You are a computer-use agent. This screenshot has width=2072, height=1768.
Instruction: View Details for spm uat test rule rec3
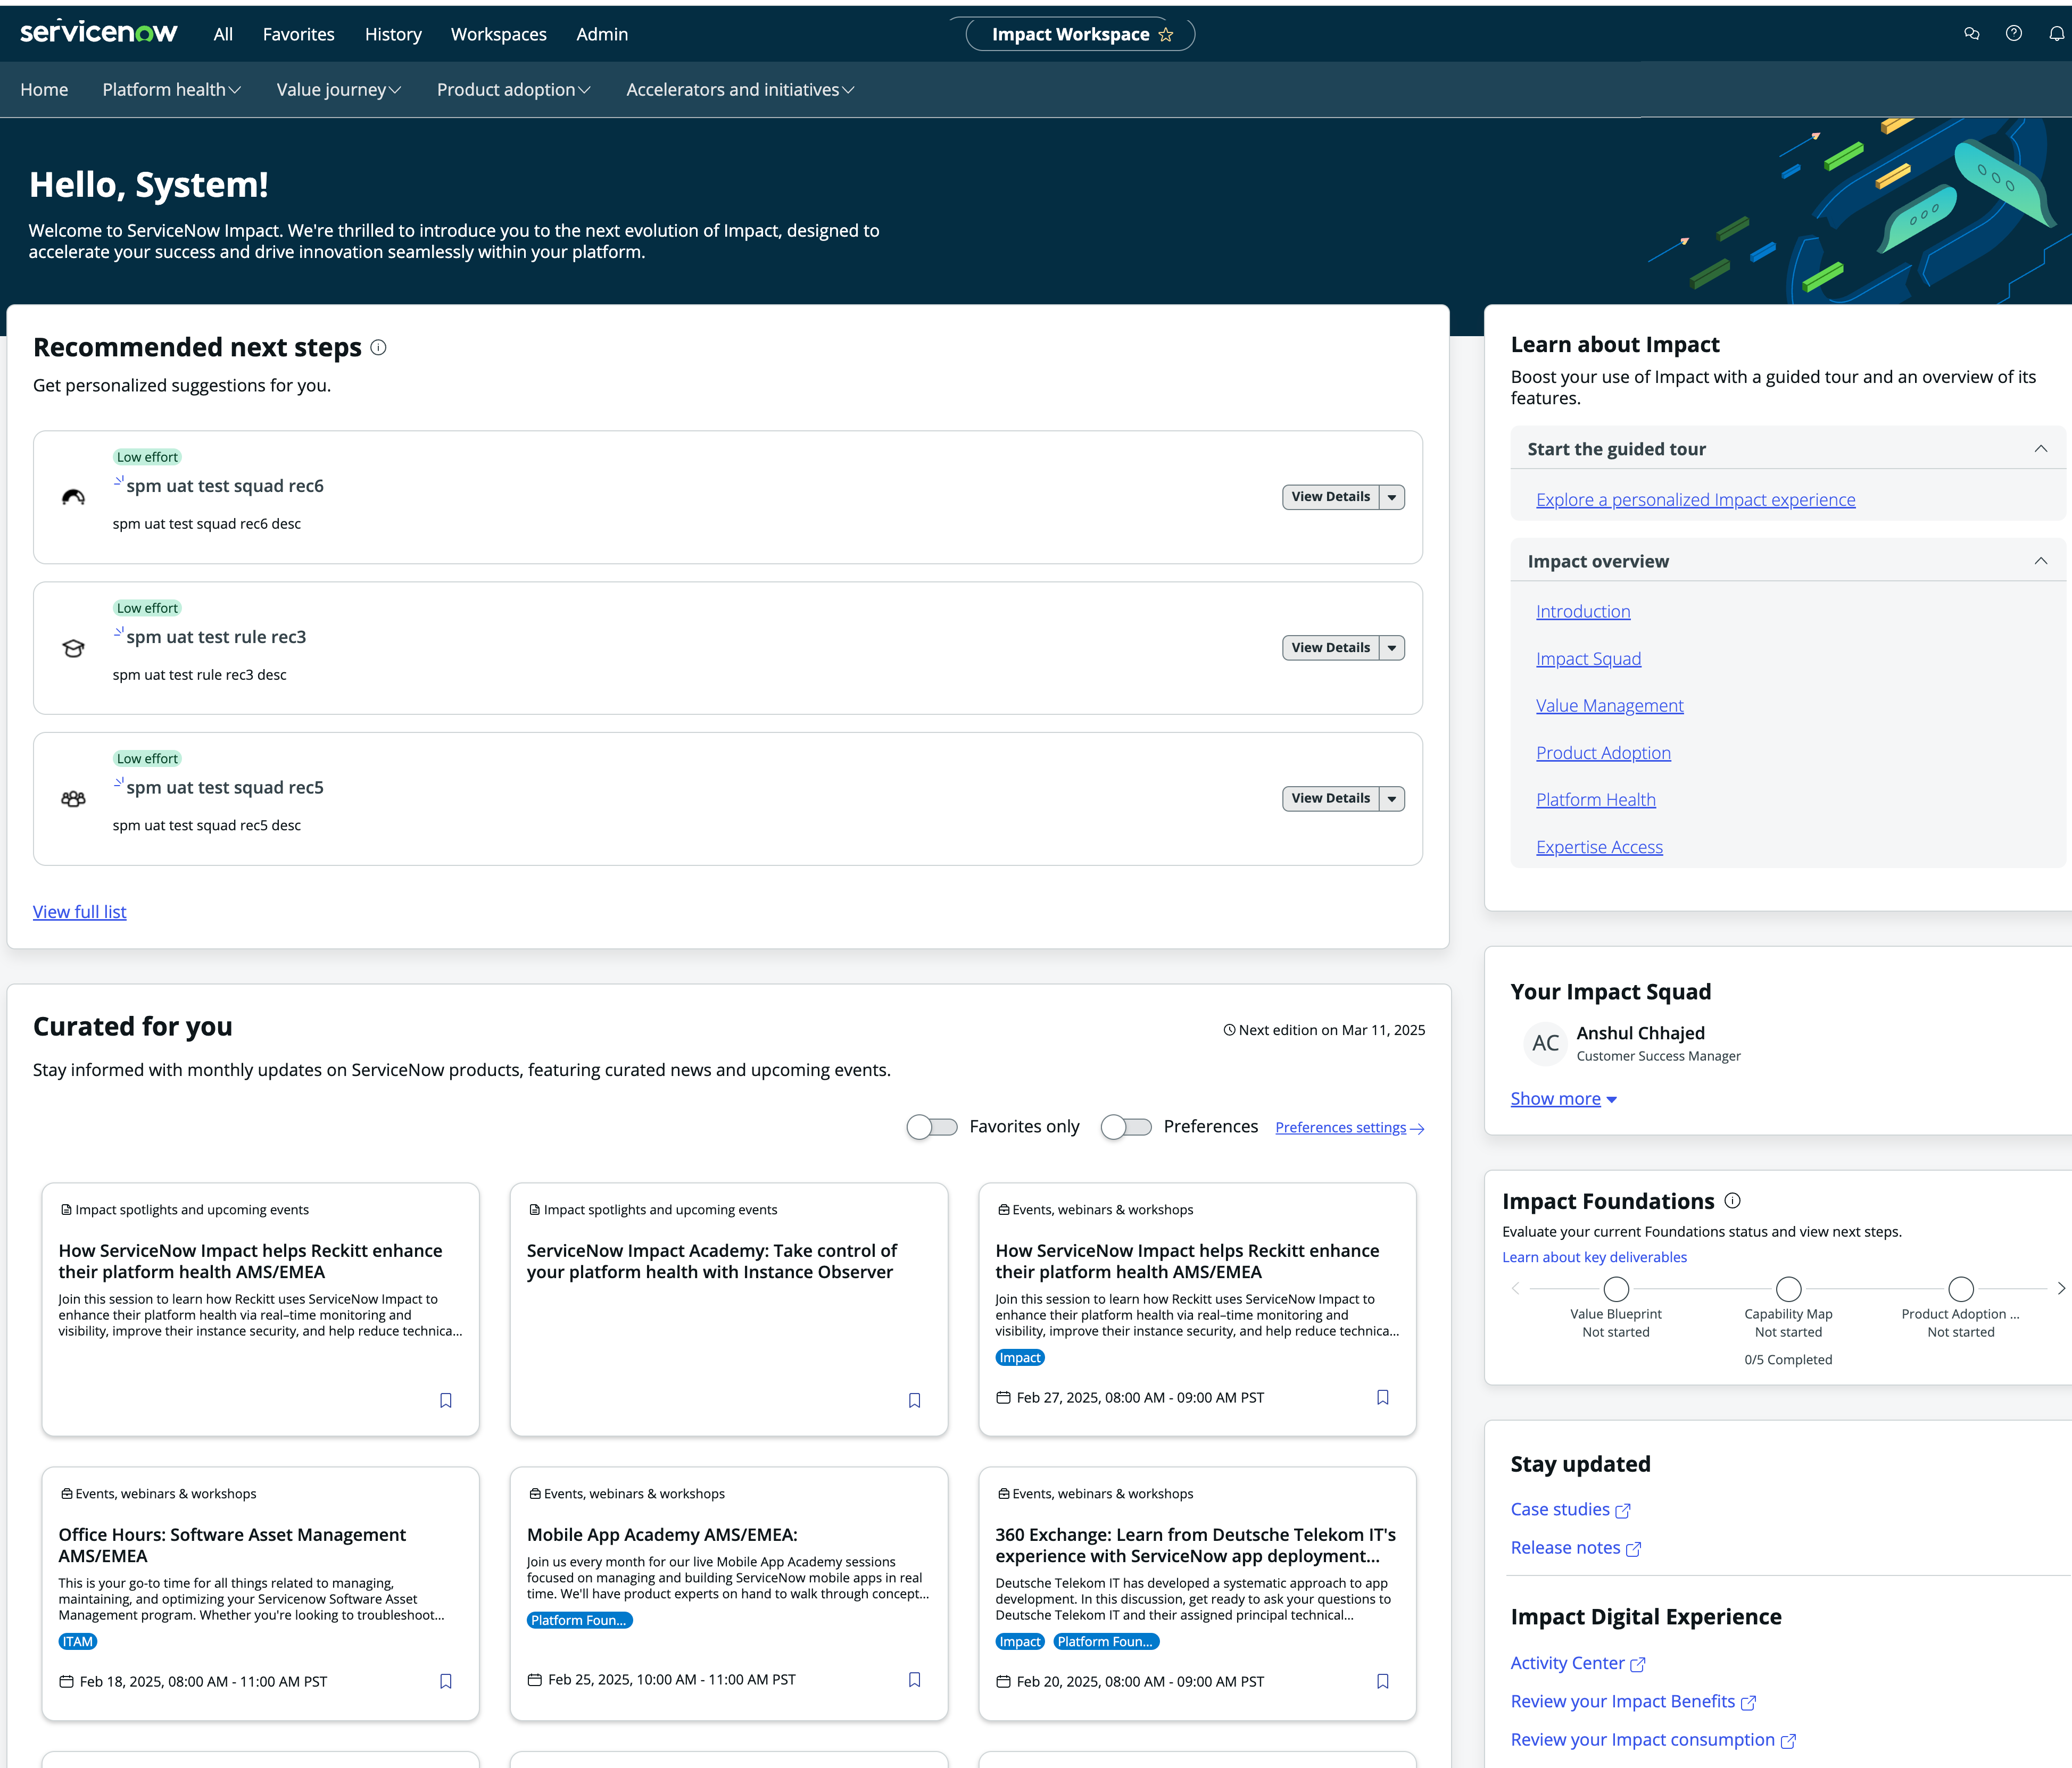pyautogui.click(x=1331, y=648)
